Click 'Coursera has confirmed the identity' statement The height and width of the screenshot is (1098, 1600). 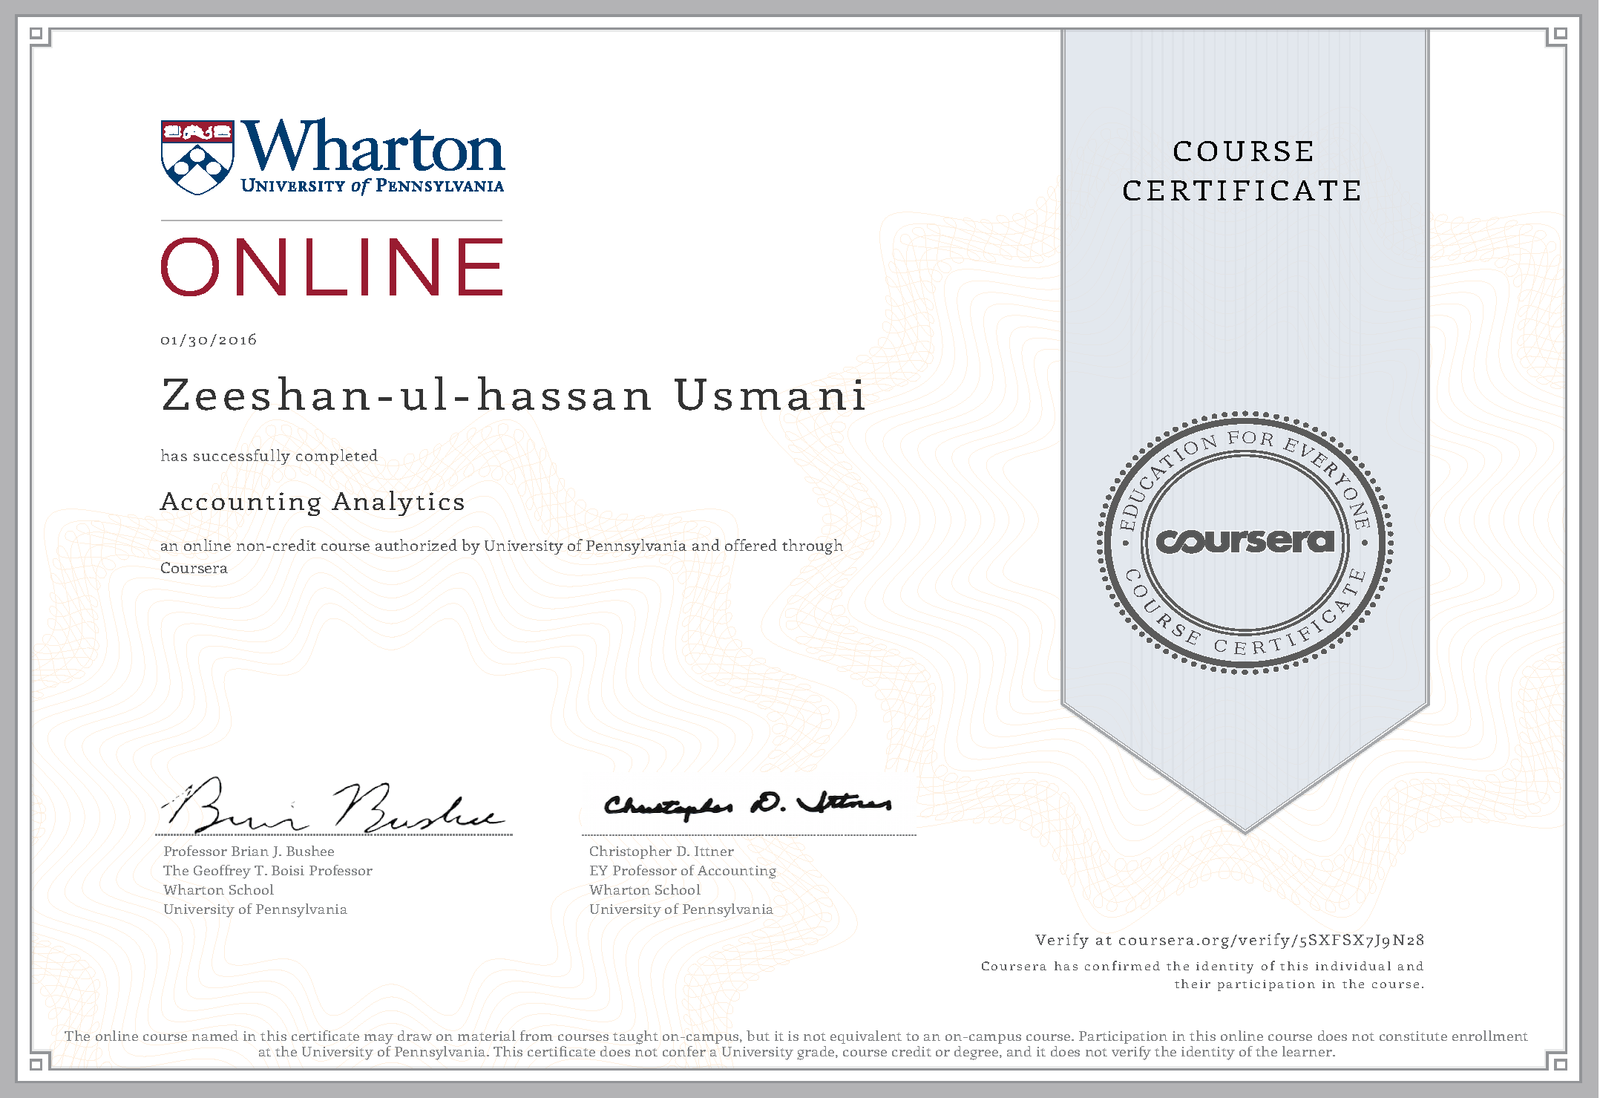pyautogui.click(x=1202, y=966)
